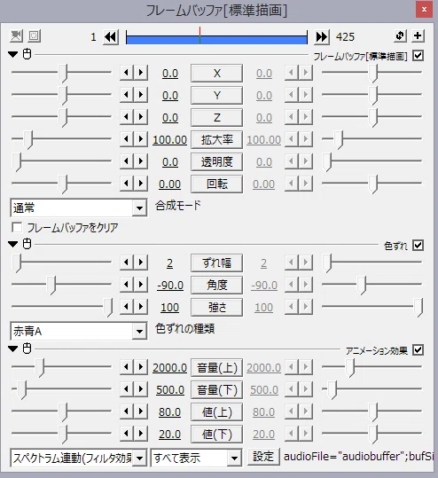Screen dimensions: 438x478
Task: Uncheck the 色ずれ effect checkbox
Action: point(418,246)
